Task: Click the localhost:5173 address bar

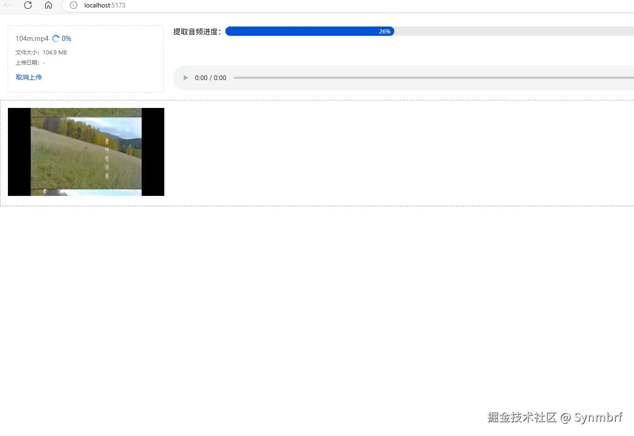Action: 104,6
